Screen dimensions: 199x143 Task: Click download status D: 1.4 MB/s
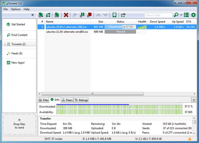tap(97, 139)
